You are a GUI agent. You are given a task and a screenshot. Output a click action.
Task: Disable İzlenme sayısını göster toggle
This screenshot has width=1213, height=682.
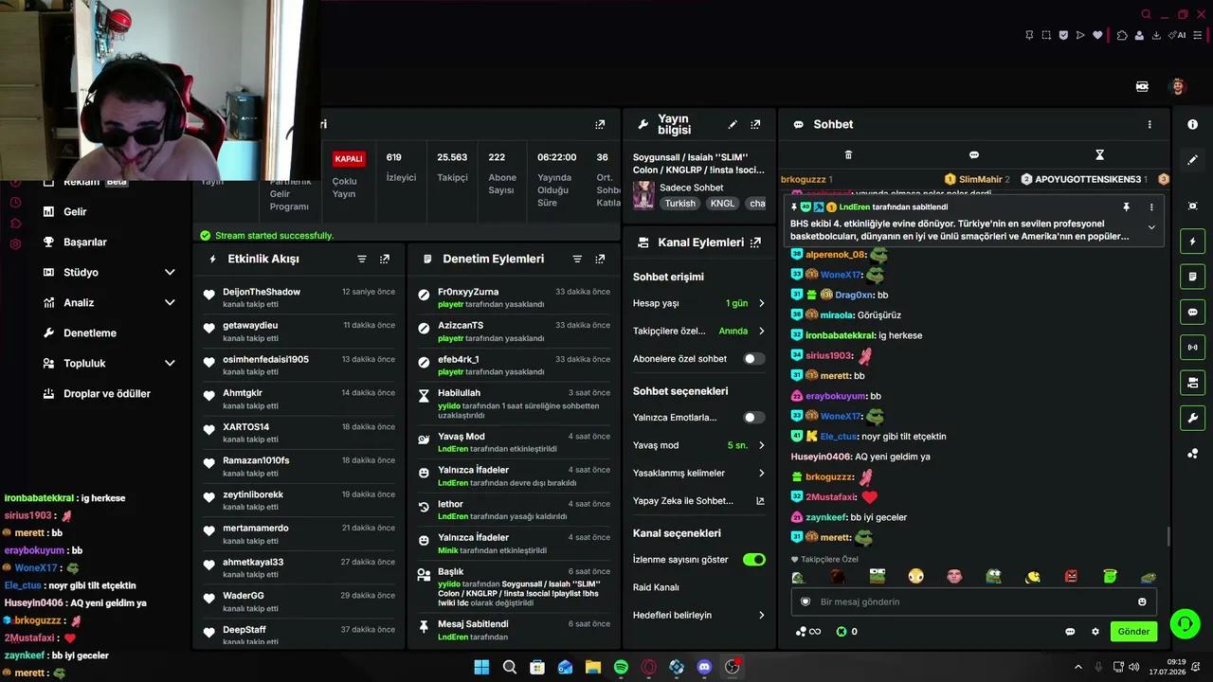click(x=754, y=560)
